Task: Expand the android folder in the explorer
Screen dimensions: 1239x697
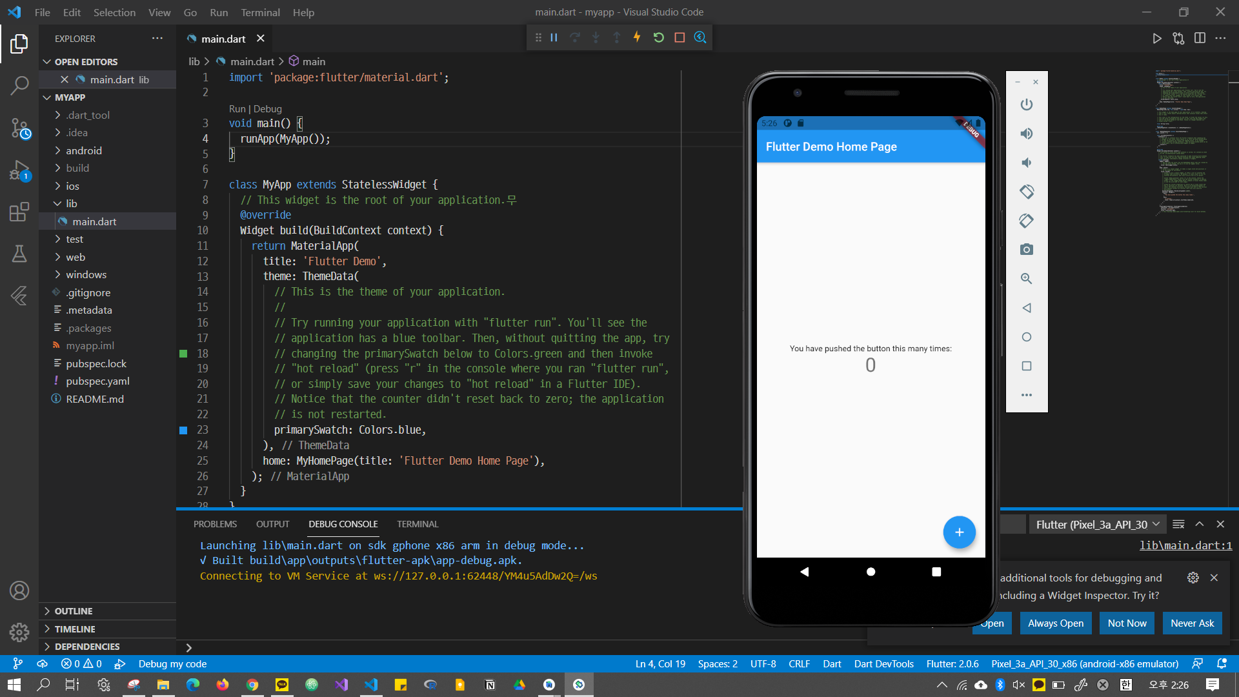Action: 84,150
